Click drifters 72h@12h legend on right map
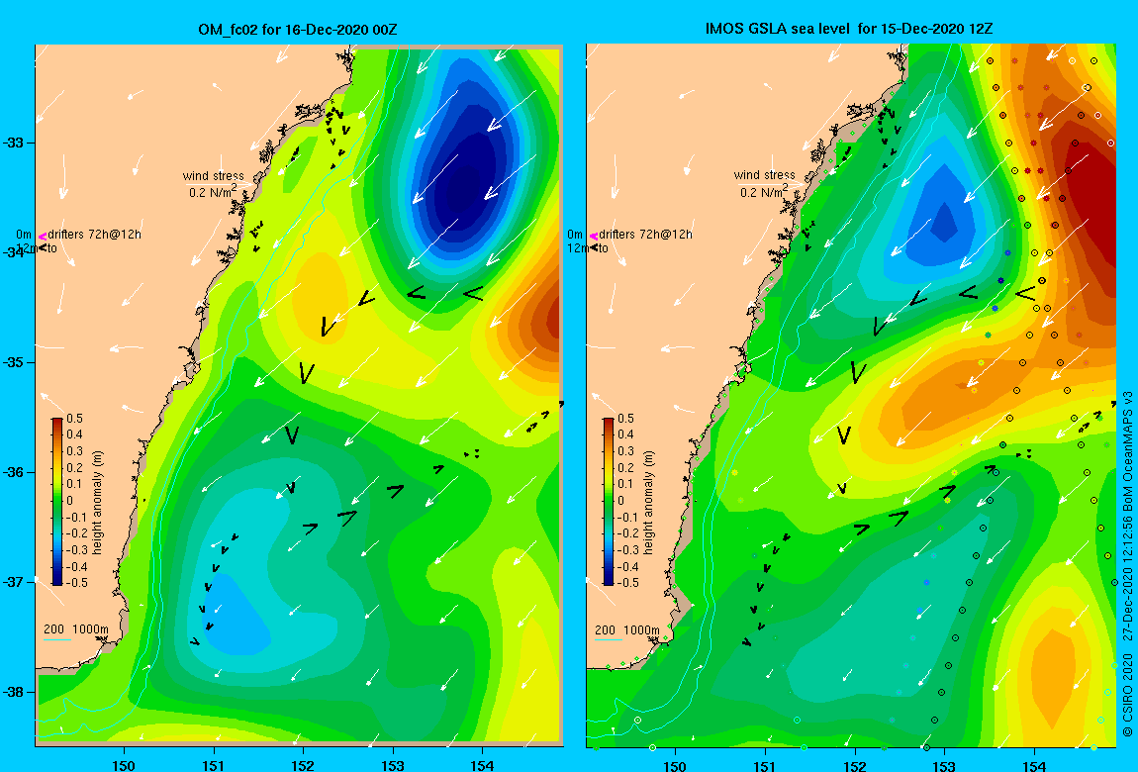This screenshot has width=1138, height=772. pyautogui.click(x=645, y=235)
